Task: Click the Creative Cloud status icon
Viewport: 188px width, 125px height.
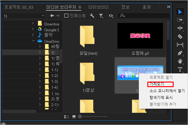Action: coord(3,123)
